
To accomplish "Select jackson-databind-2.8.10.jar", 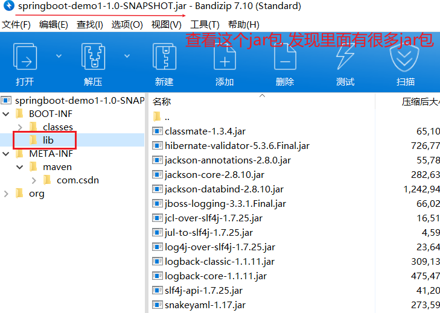I will click(x=224, y=189).
